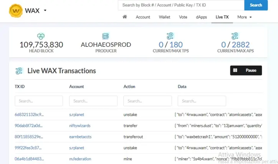Open the Wallet menu item
278x164 pixels.
pos(164,17)
